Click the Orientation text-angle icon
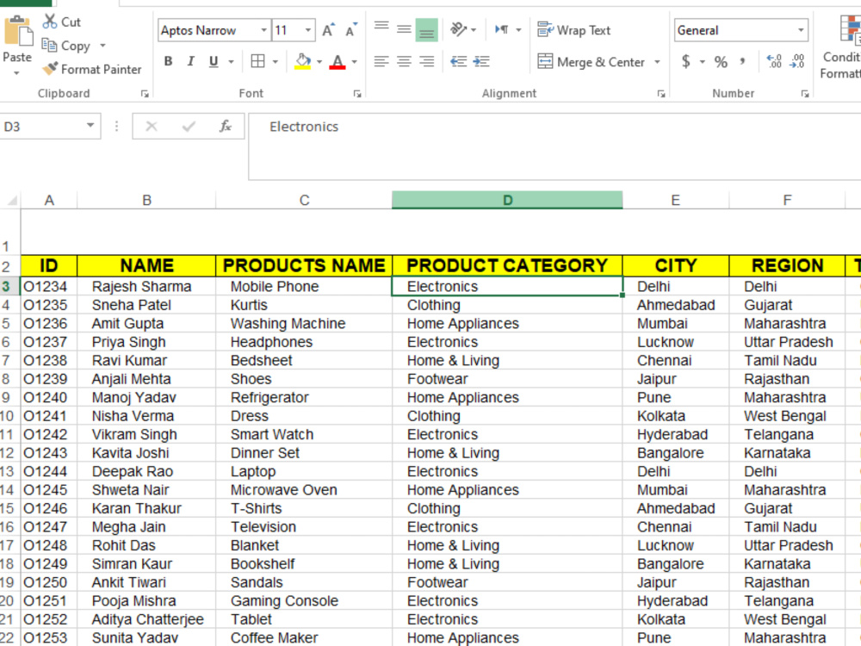Screen dimensions: 861x646 [458, 29]
